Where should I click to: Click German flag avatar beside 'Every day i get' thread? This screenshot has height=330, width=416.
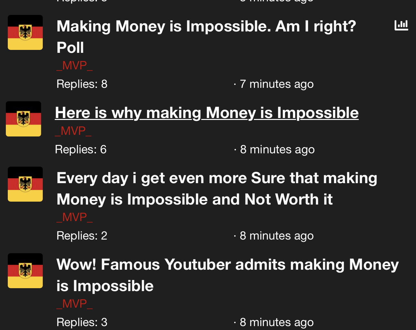coord(25,184)
